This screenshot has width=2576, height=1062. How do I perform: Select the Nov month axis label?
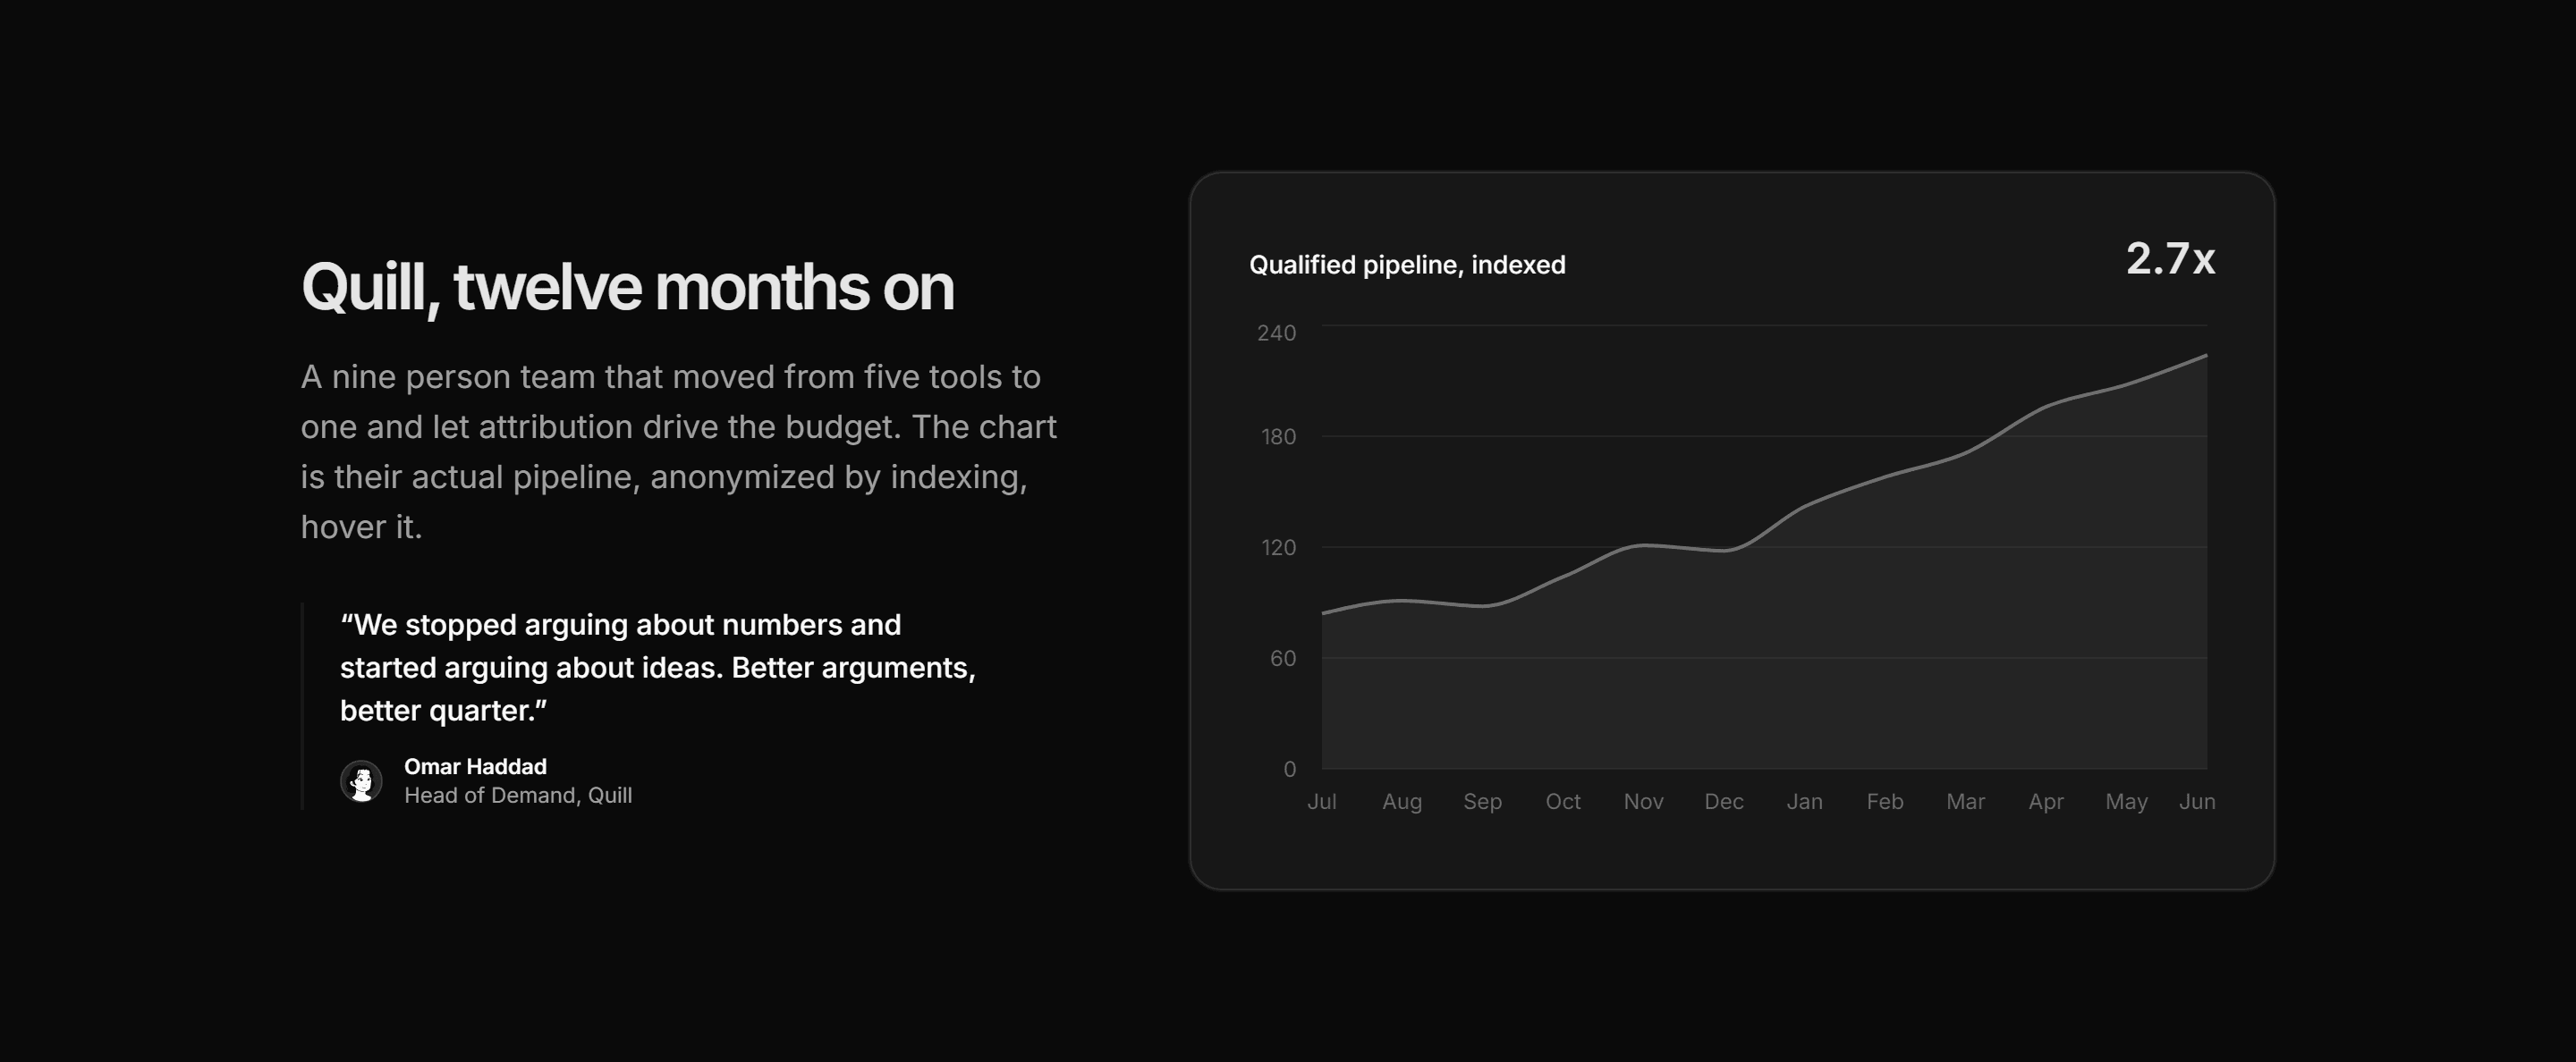(x=1643, y=801)
